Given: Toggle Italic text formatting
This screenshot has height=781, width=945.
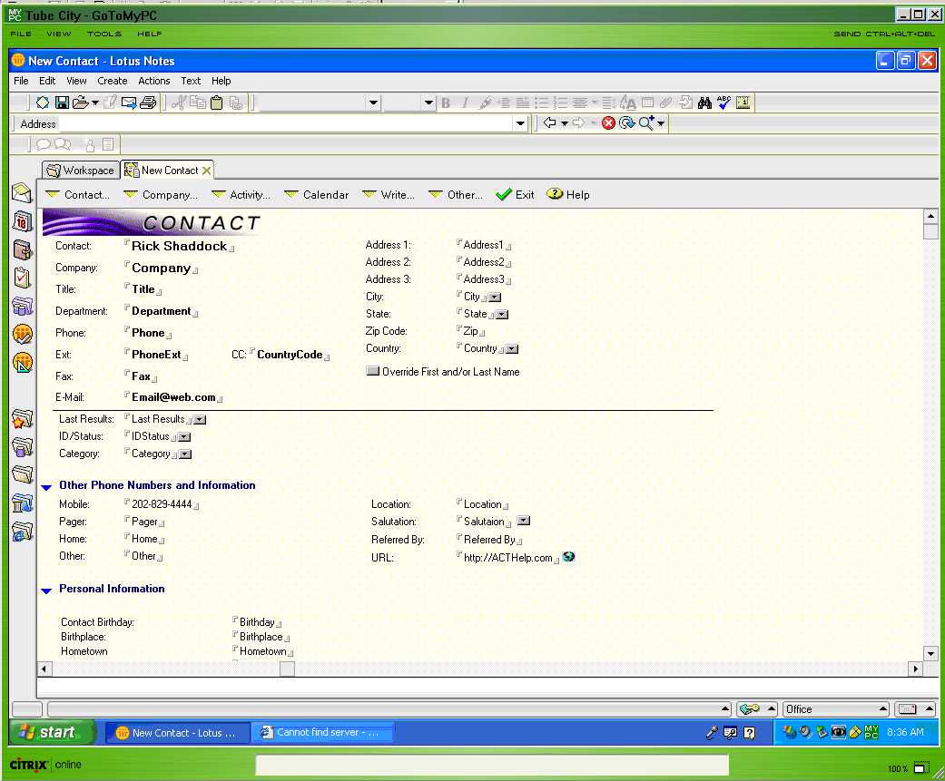Looking at the screenshot, I should pyautogui.click(x=465, y=103).
